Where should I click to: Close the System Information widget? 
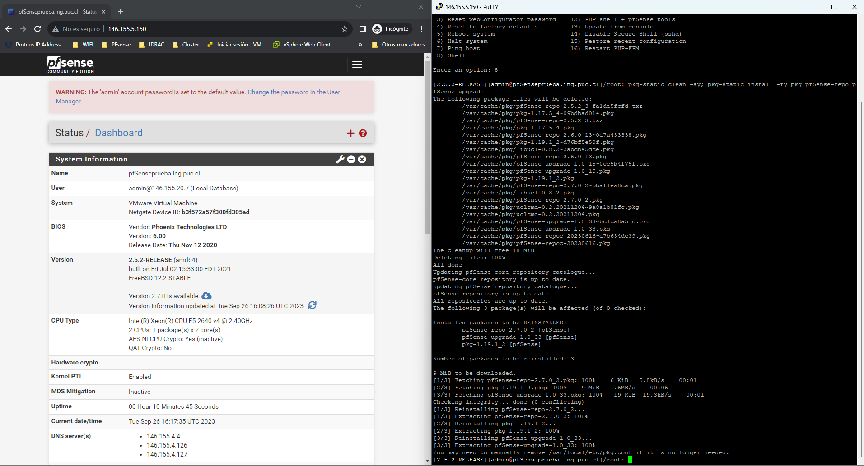[362, 159]
